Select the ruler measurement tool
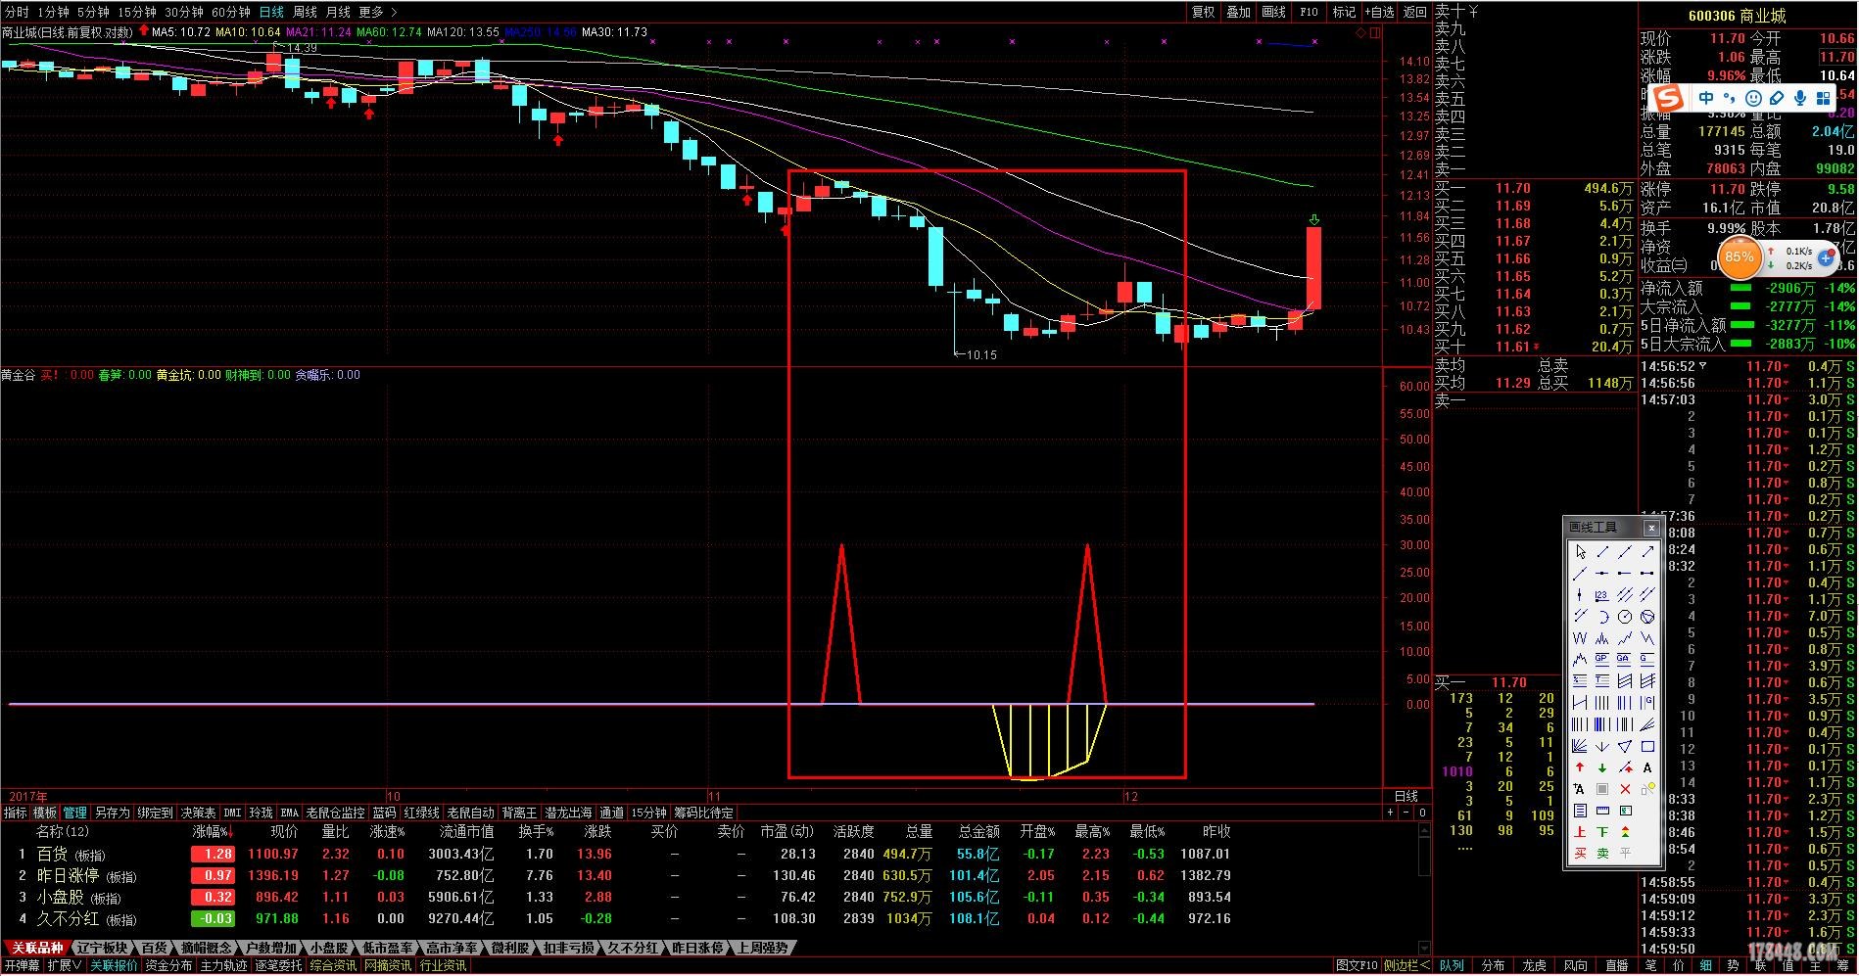 [1602, 811]
